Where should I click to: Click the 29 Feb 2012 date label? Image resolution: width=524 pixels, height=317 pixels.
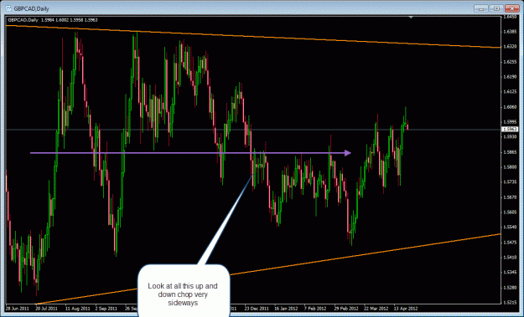pyautogui.click(x=345, y=309)
